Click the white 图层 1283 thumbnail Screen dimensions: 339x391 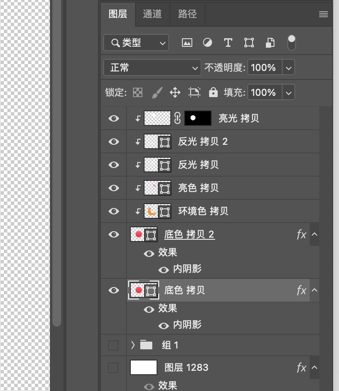click(x=144, y=367)
